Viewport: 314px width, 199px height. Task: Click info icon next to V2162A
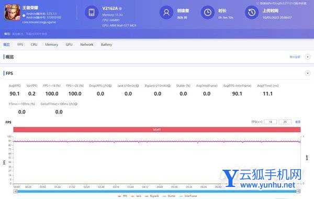120,8
